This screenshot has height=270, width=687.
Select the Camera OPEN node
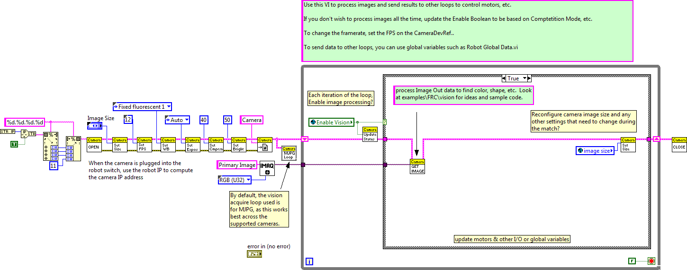tap(94, 144)
